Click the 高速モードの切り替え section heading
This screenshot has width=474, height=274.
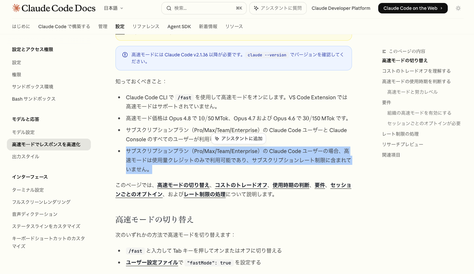(x=155, y=219)
